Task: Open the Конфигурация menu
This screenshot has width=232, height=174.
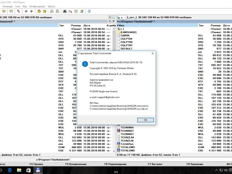Action: click(37, 6)
